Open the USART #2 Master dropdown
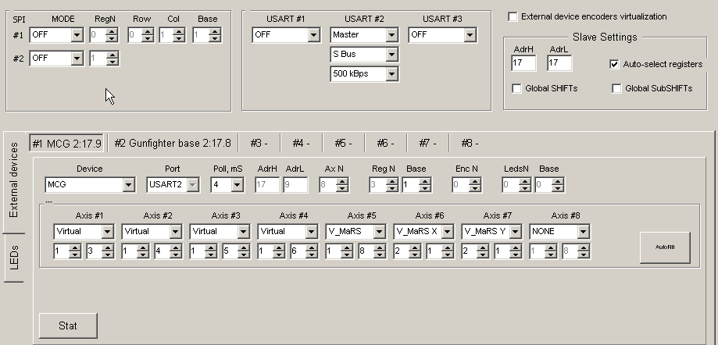Image resolution: width=718 pixels, height=345 pixels. 391,35
